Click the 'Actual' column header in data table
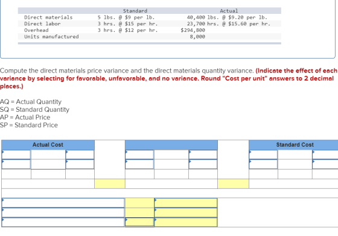Image resolution: width=338 pixels, height=236 pixels. pos(229,11)
